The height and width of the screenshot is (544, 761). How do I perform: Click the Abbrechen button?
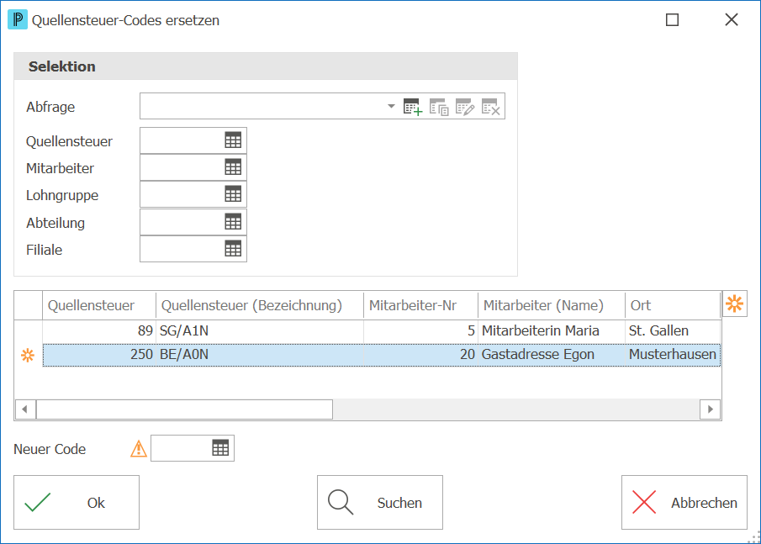pyautogui.click(x=684, y=502)
